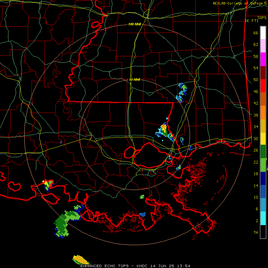The height and width of the screenshot is (268, 268).
Task: Select the 42 legend value
Action: pos(256,103)
